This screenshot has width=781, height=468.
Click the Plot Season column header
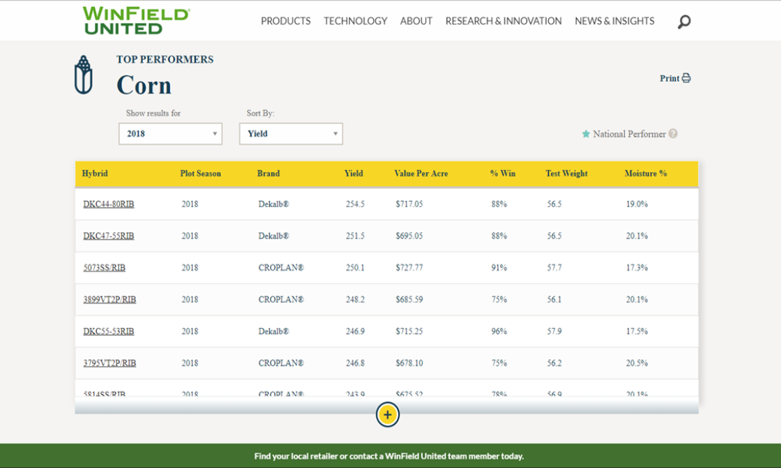200,174
